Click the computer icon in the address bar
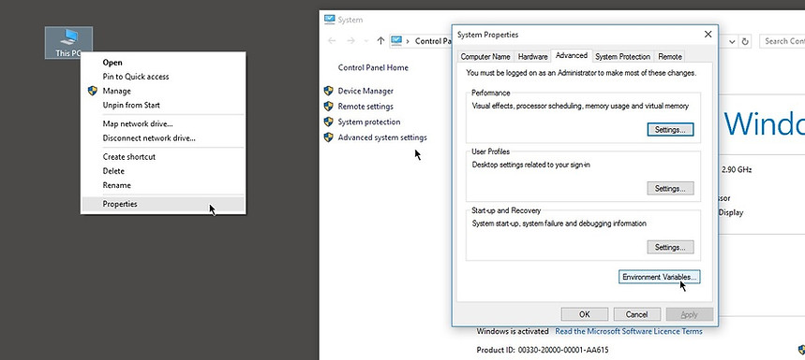805x360 pixels. click(x=395, y=41)
